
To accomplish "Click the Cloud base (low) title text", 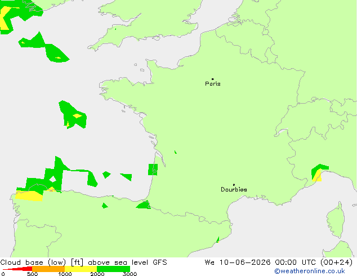I will 33,262.
